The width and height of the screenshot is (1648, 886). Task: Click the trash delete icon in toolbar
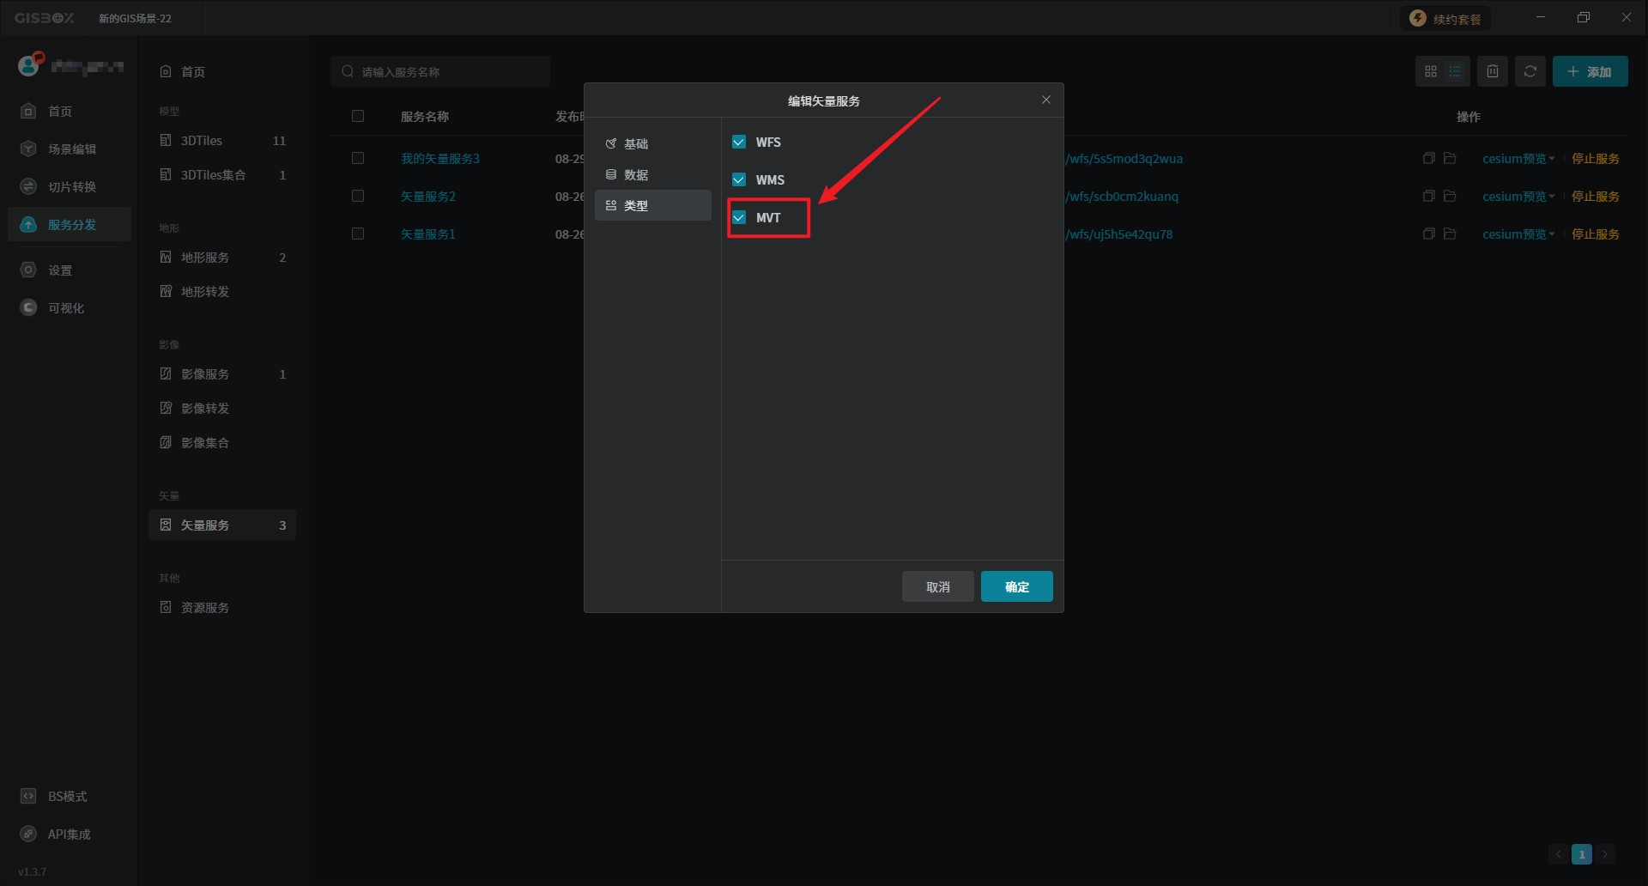[x=1493, y=71]
